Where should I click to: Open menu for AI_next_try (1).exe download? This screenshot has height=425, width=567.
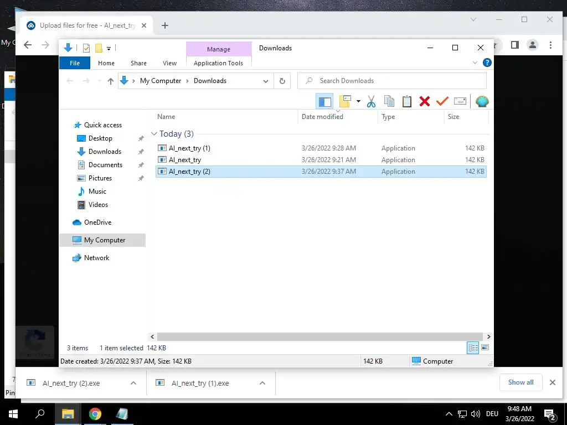(262, 383)
